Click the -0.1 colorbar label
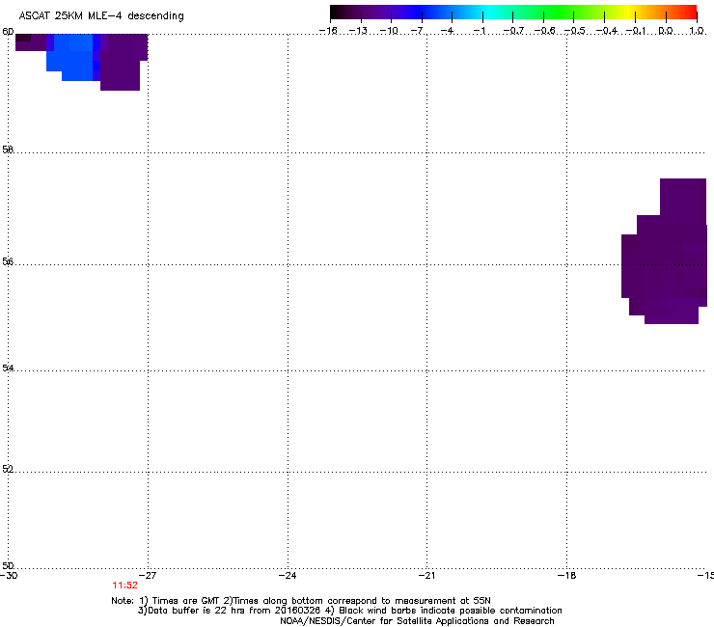714x627 pixels. [636, 31]
